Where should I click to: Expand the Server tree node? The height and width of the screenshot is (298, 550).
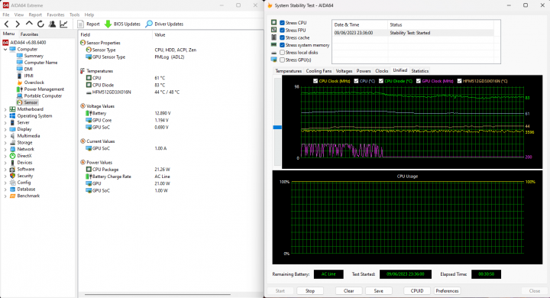[x=5, y=123]
